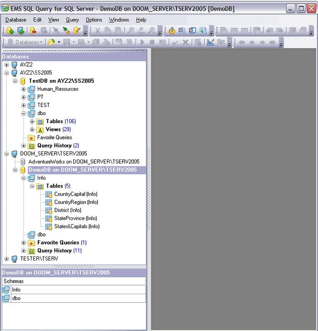Click the Execute Query play icon

point(142,42)
